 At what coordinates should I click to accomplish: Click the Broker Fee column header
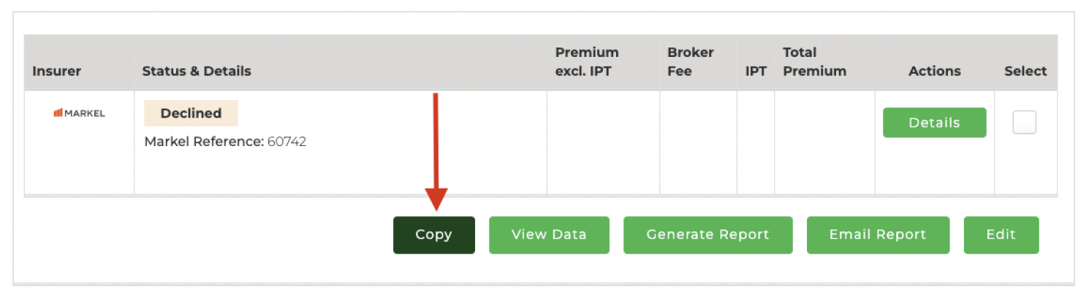point(690,62)
